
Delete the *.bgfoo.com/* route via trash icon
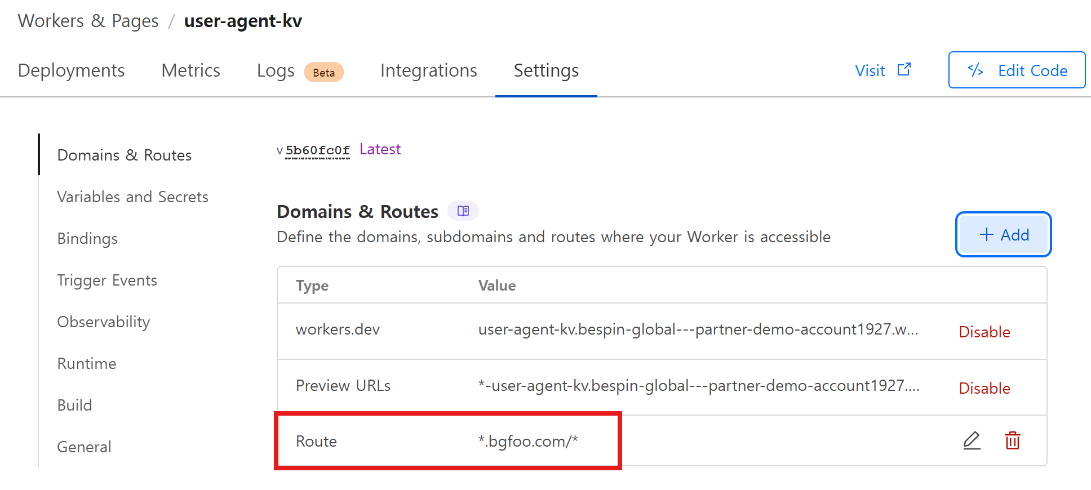1012,440
